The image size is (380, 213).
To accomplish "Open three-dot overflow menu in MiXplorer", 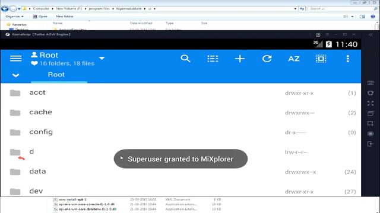I will pyautogui.click(x=348, y=59).
